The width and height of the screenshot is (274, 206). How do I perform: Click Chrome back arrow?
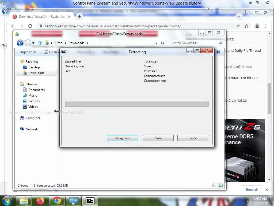point(13,26)
